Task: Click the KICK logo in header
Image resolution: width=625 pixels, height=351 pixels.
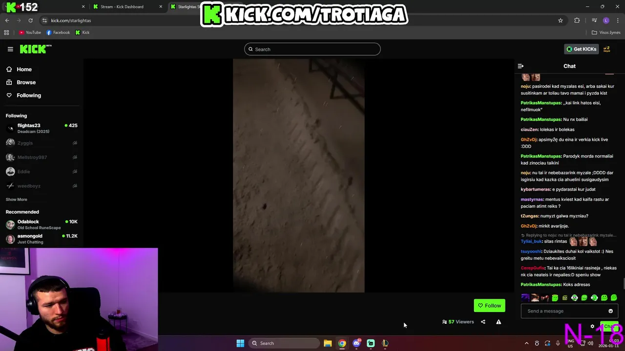Action: (36, 49)
